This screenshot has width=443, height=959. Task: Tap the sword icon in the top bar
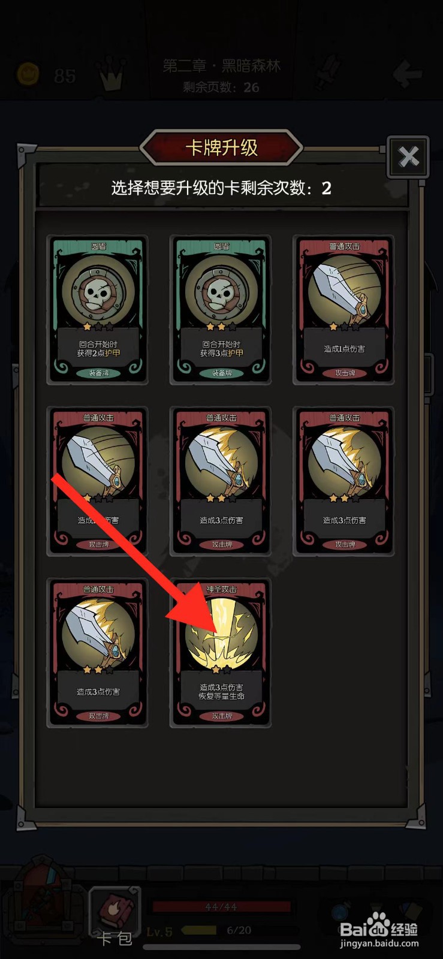click(327, 72)
